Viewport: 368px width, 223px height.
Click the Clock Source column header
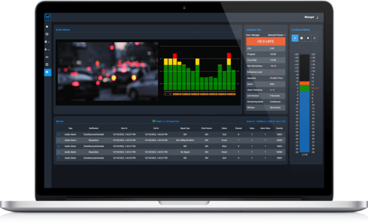tap(207, 128)
